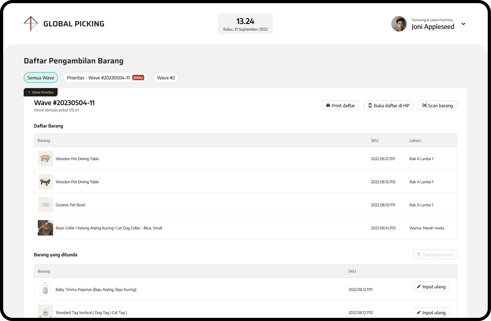Click the Wave Prioritas badge label
Image resolution: width=491 pixels, height=321 pixels.
[x=41, y=92]
